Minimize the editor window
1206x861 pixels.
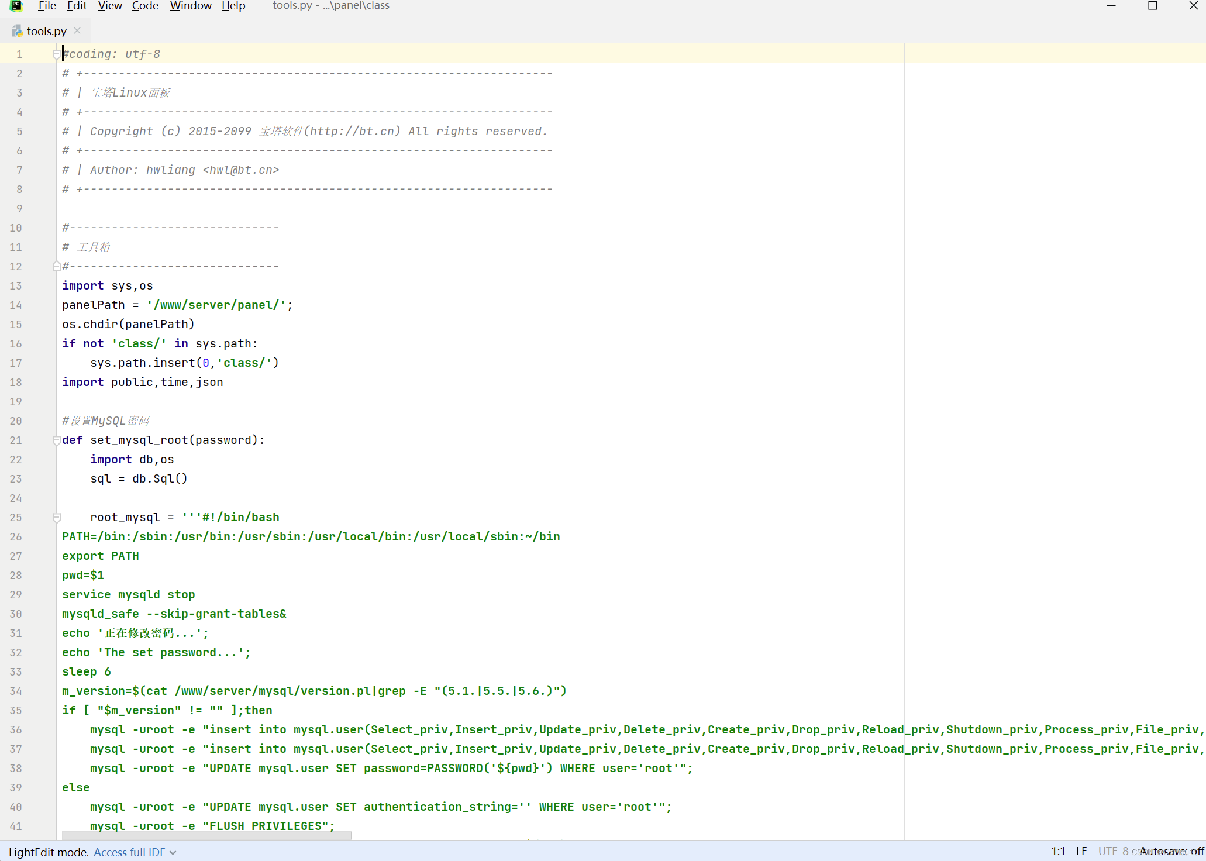point(1111,6)
